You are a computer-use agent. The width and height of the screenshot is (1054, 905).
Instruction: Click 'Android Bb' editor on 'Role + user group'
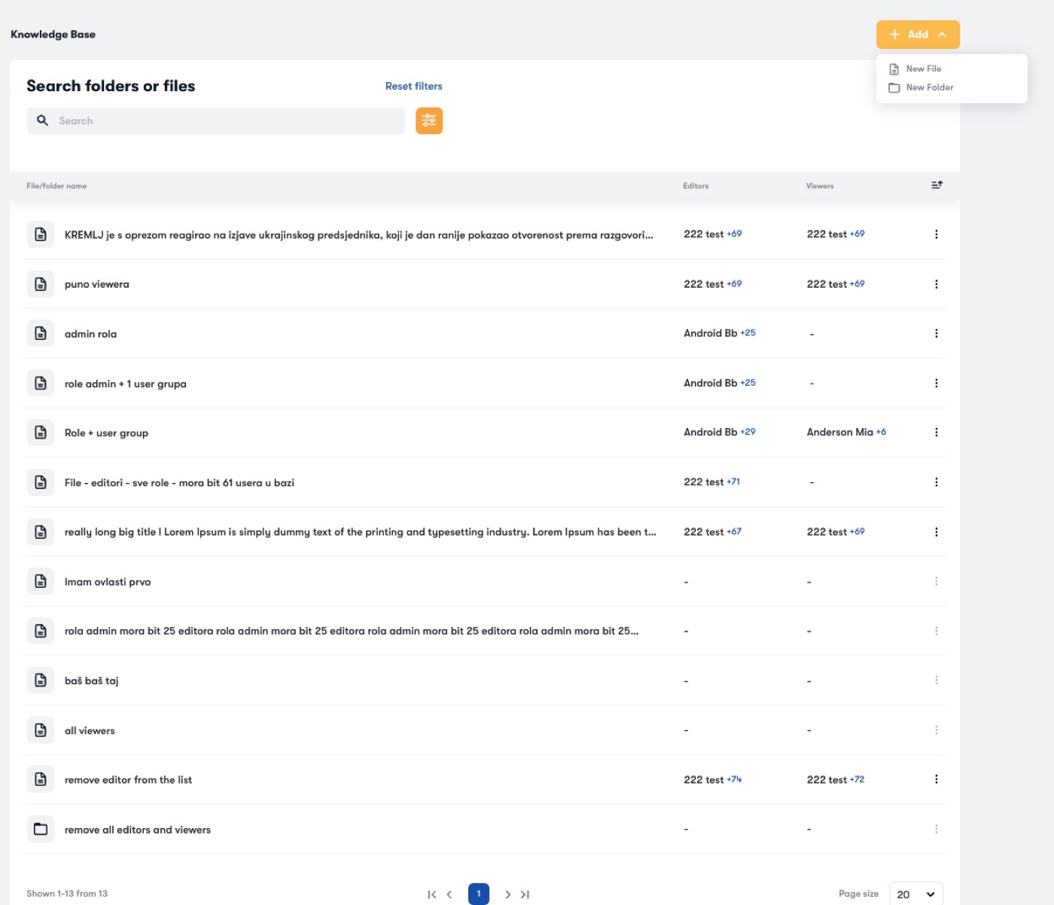pyautogui.click(x=710, y=432)
